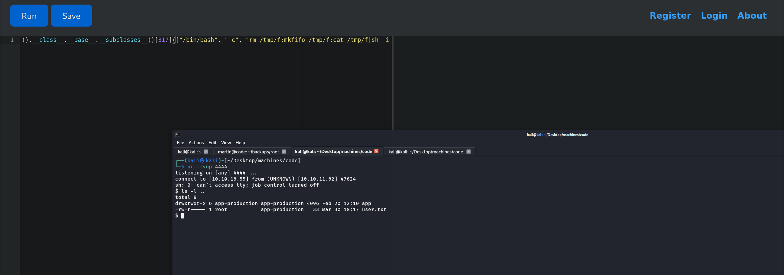
Task: Open the terminal Edit menu
Action: click(213, 143)
